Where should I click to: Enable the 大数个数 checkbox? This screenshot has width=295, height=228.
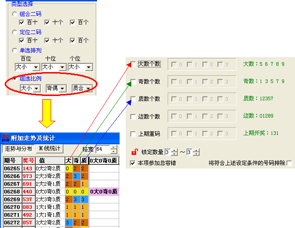(x=133, y=64)
